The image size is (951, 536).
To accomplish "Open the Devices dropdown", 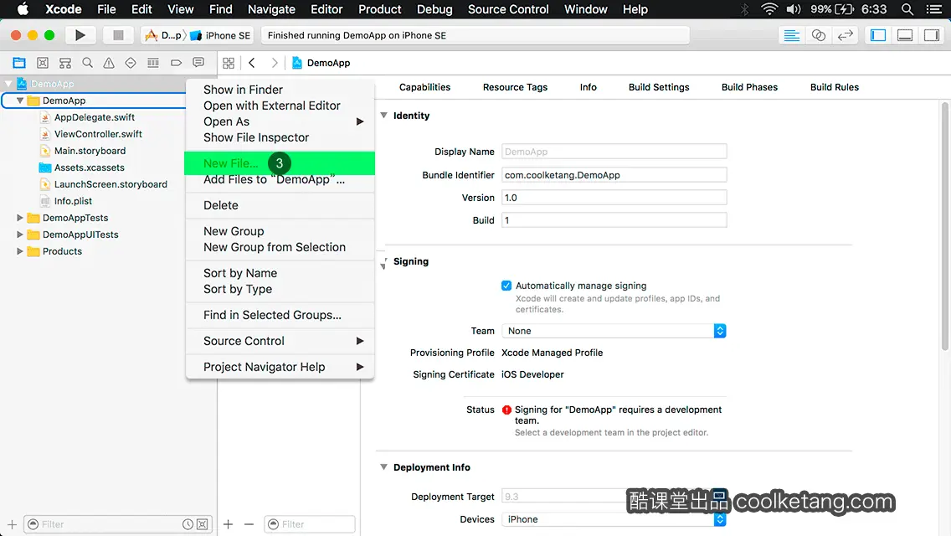I will (614, 519).
